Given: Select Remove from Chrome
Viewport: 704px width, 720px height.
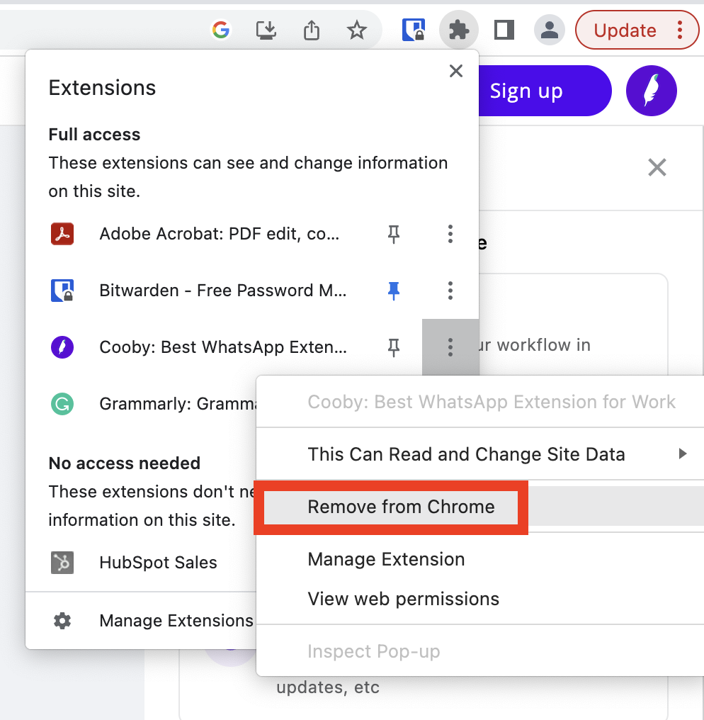Looking at the screenshot, I should 401,507.
